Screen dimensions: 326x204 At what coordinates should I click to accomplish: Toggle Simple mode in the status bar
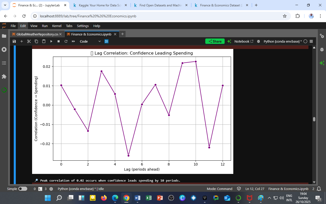pos(22,189)
